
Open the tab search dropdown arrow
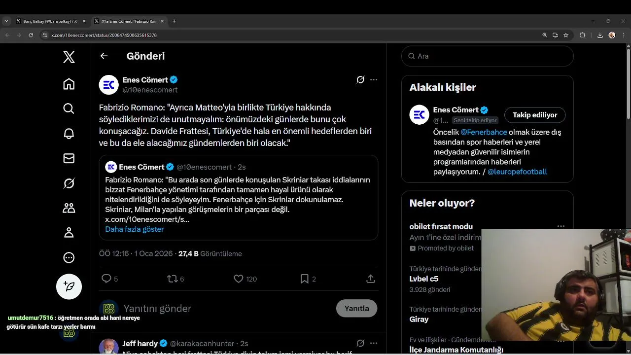[6, 21]
